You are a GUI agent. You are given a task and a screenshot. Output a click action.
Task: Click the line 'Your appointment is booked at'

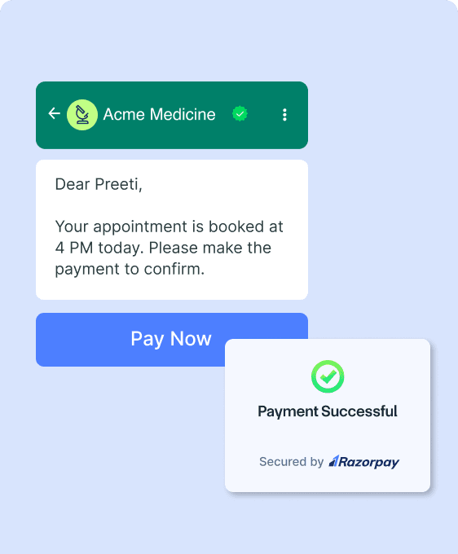[169, 226]
